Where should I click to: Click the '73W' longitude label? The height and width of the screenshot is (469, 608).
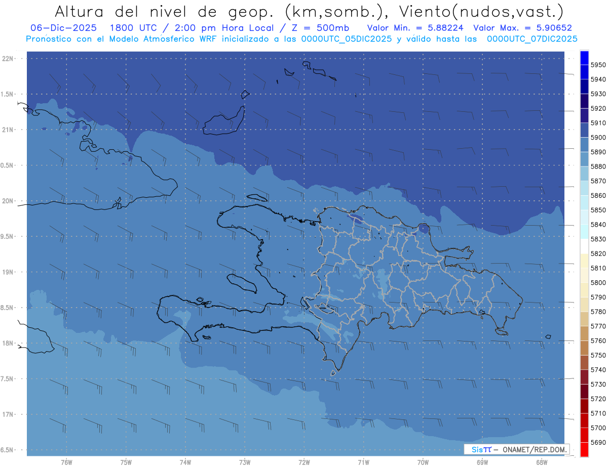click(x=245, y=462)
